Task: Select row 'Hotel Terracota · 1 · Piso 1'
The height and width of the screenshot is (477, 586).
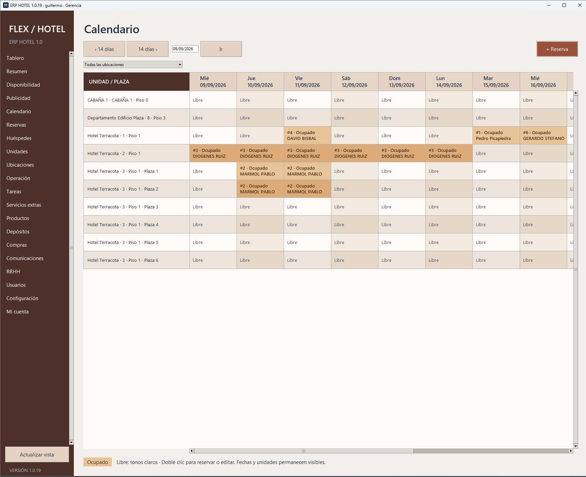Action: [x=136, y=136]
